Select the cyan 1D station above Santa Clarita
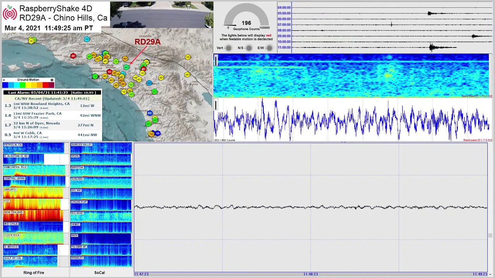 point(87,39)
